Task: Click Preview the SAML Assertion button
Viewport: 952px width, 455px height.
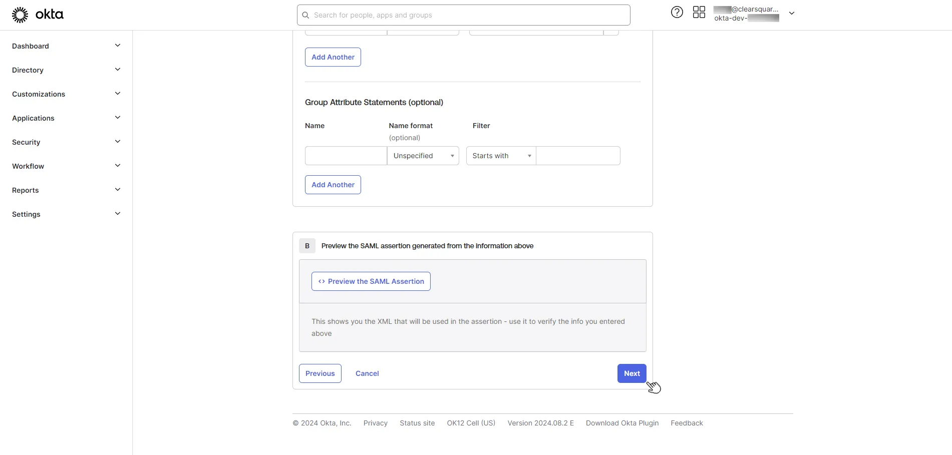Action: pos(371,281)
